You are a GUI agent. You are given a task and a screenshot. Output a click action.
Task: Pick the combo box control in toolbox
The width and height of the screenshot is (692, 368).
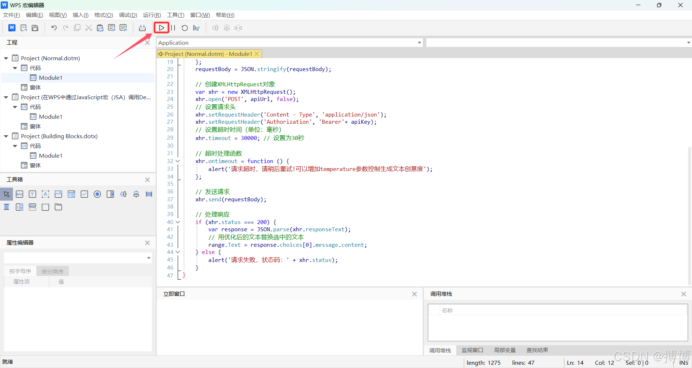pyautogui.click(x=58, y=194)
